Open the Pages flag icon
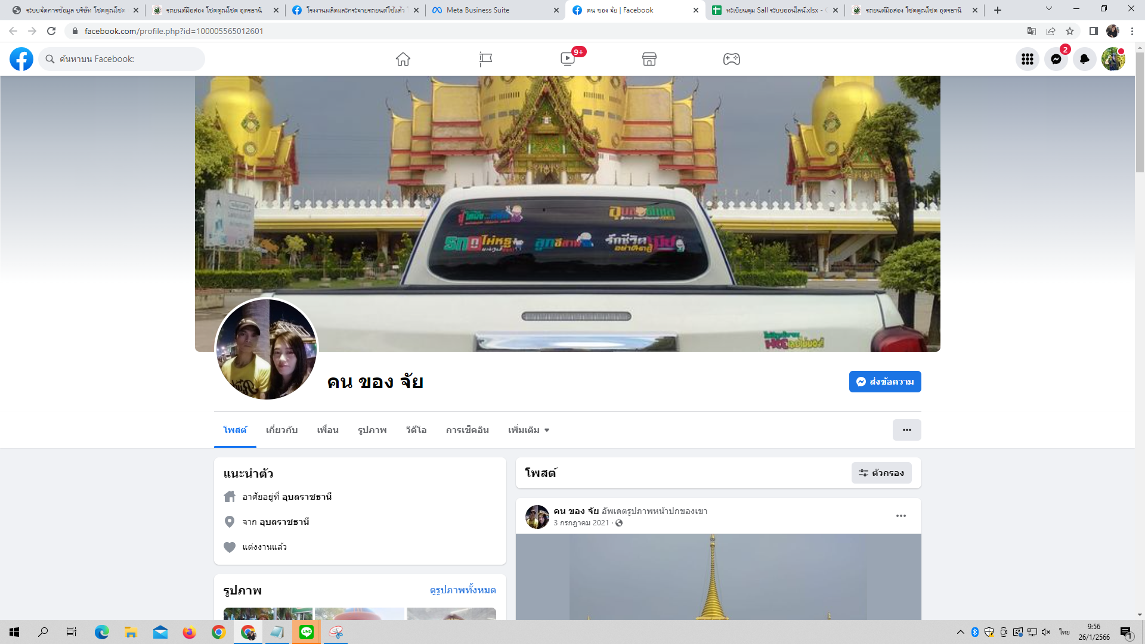1145x644 pixels. [485, 59]
